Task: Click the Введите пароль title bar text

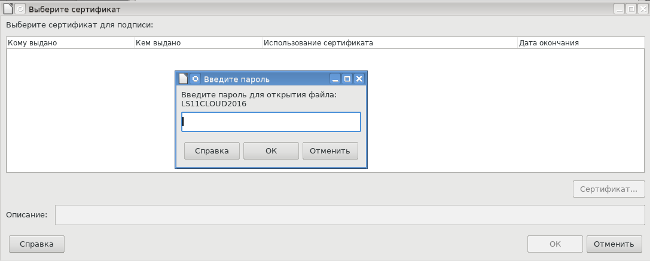Action: point(237,79)
